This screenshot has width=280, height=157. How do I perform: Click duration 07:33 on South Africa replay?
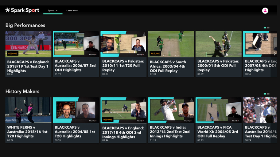[x=153, y=74]
